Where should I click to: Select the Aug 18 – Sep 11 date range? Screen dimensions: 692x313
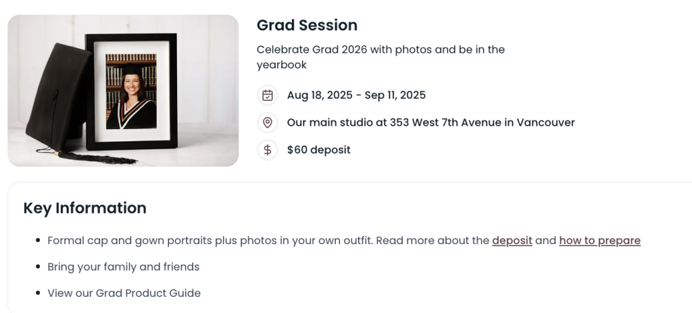pyautogui.click(x=356, y=95)
